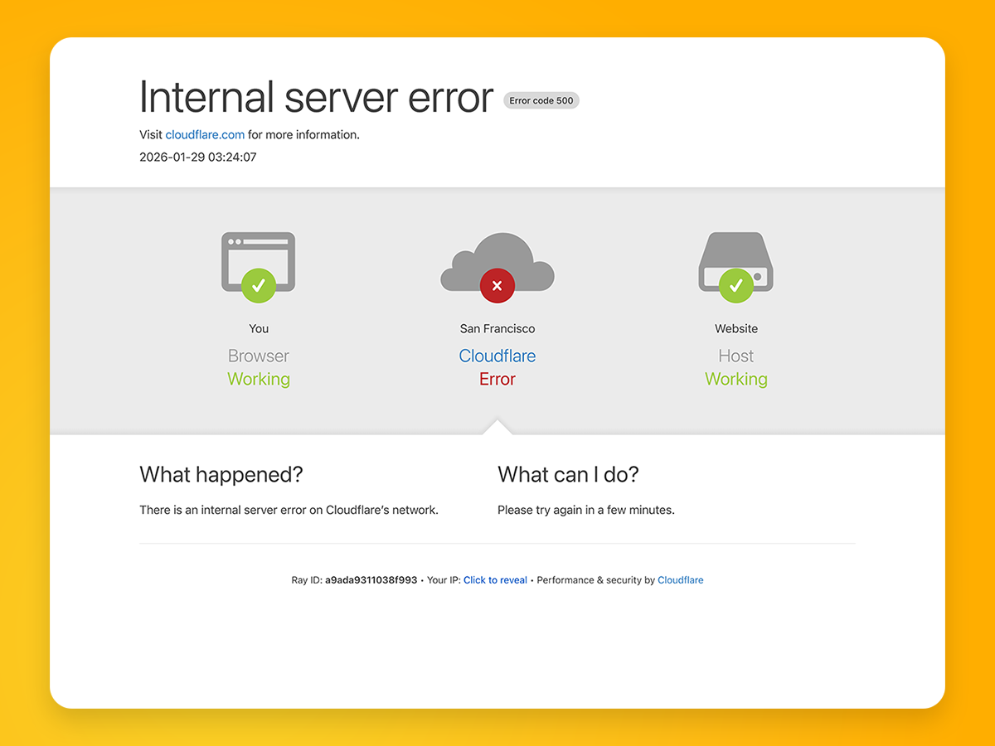Click 'San Francisco' to expand datacenter details
The width and height of the screenshot is (995, 746).
(497, 328)
